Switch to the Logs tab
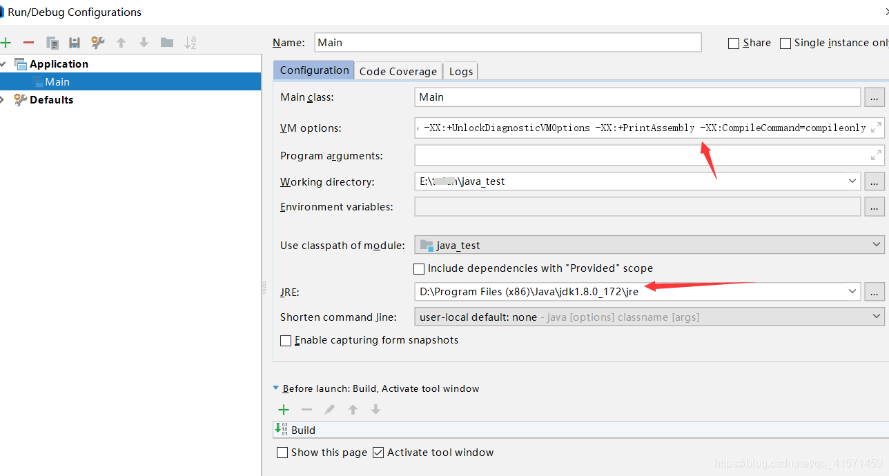 pos(460,71)
